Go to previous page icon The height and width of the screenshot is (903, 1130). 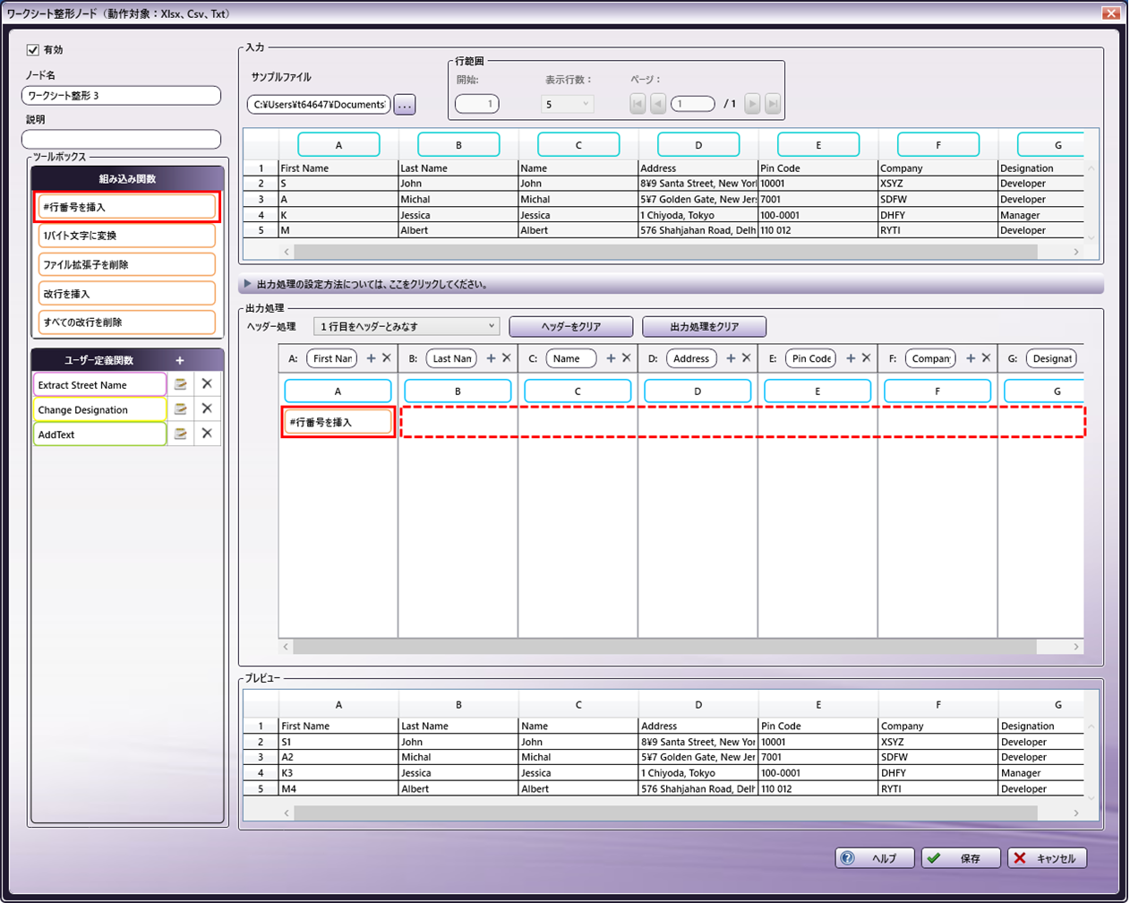pyautogui.click(x=657, y=104)
